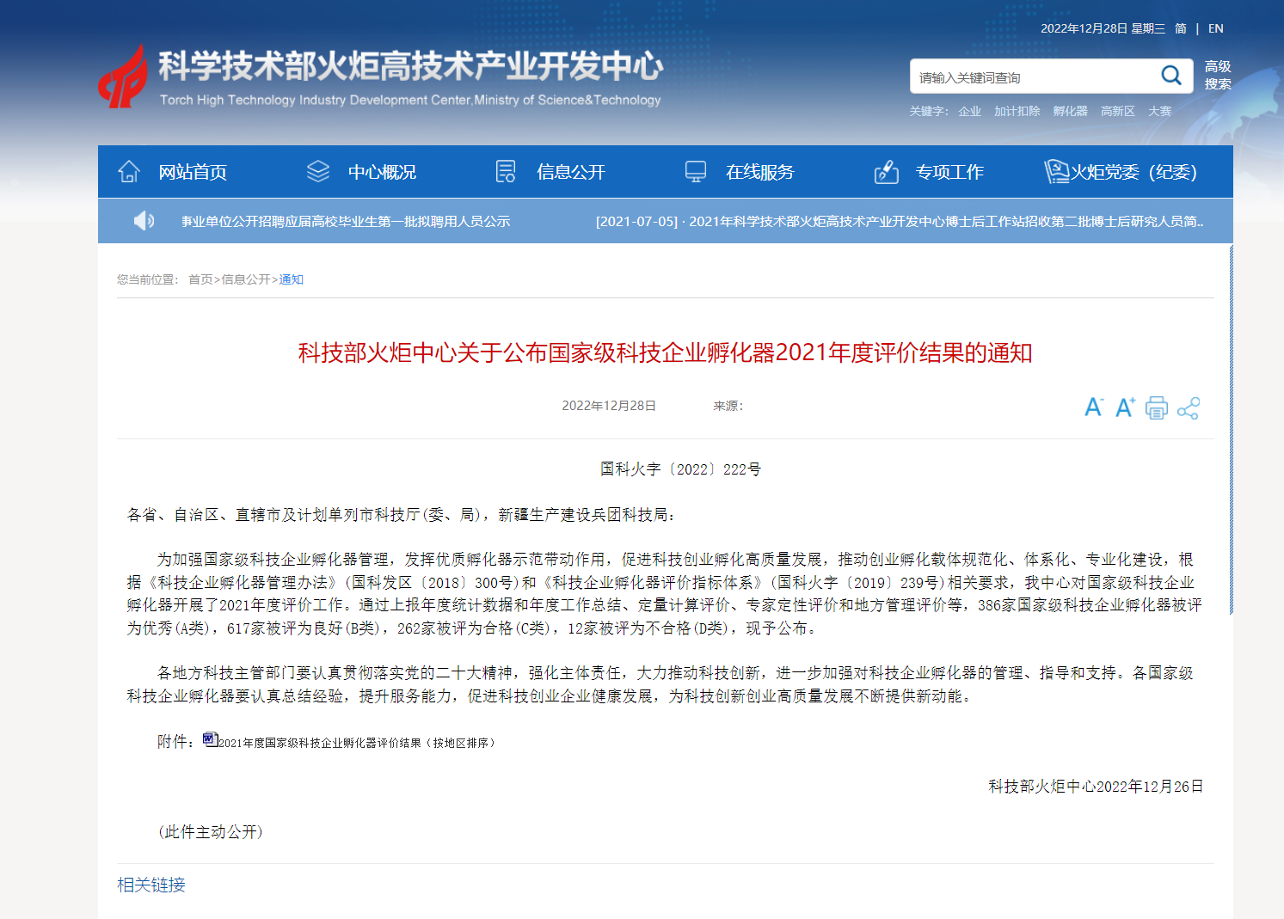
Task: Open the 事业单位公开招聘 notice in ticker
Action: (346, 221)
